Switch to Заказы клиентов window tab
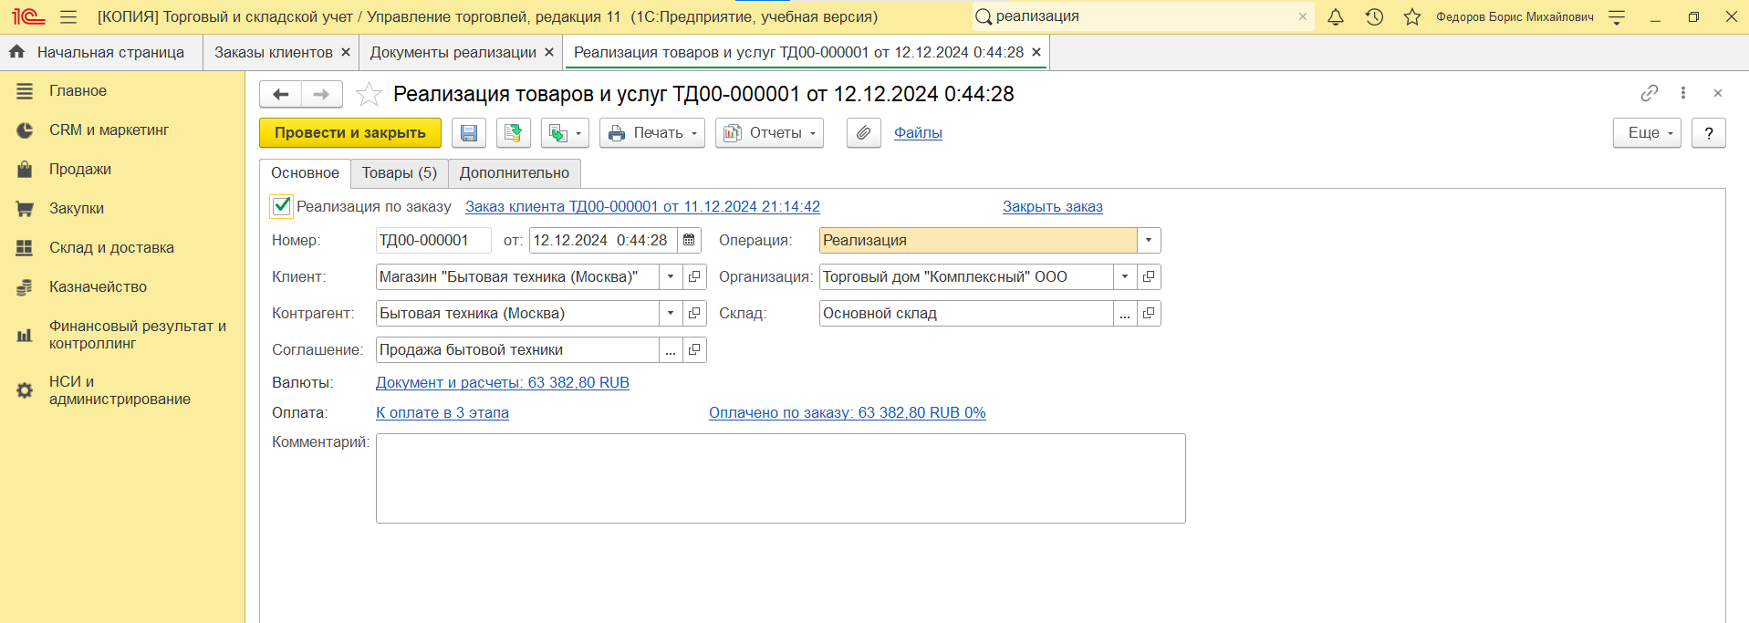 [274, 53]
